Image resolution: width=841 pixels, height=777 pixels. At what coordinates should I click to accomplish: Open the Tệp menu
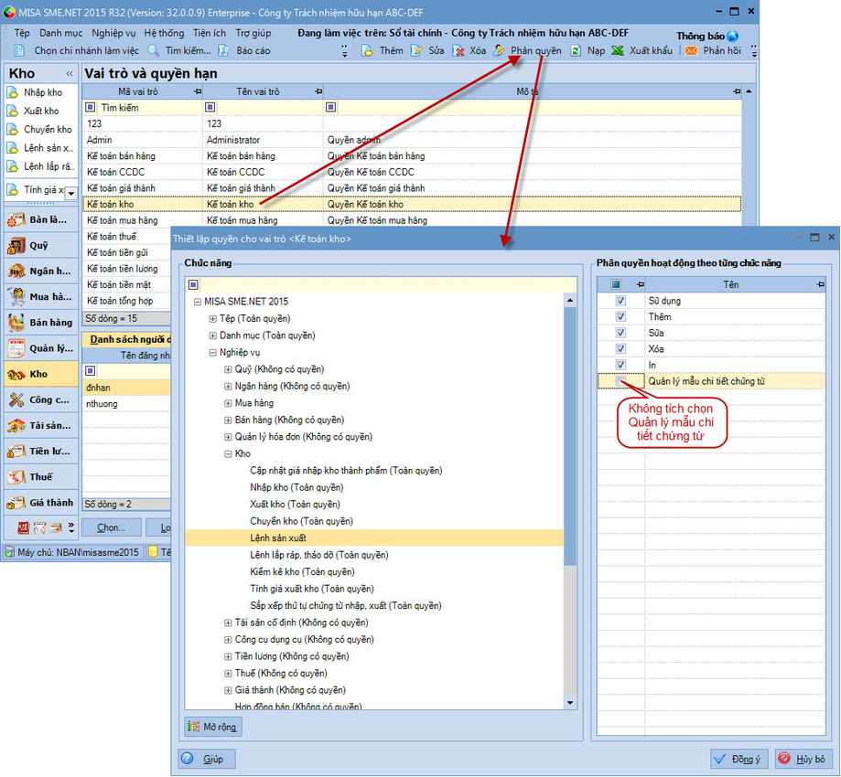pyautogui.click(x=22, y=33)
